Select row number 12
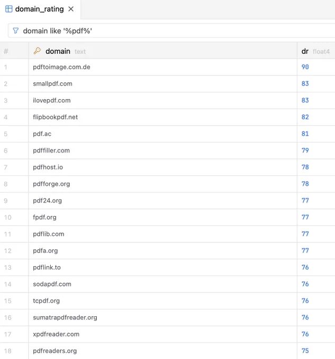 pyautogui.click(x=7, y=251)
